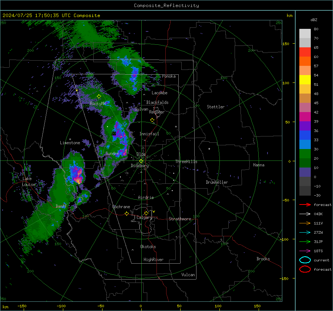Click the Vulcan label

point(188,275)
